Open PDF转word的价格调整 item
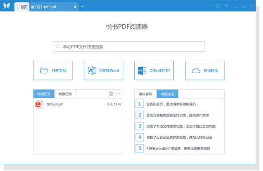263x171 pixels. (x=178, y=148)
